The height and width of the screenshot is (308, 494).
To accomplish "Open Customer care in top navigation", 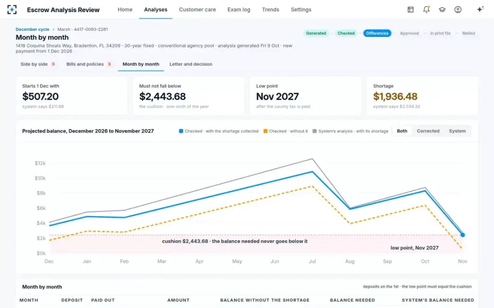I will [x=197, y=9].
